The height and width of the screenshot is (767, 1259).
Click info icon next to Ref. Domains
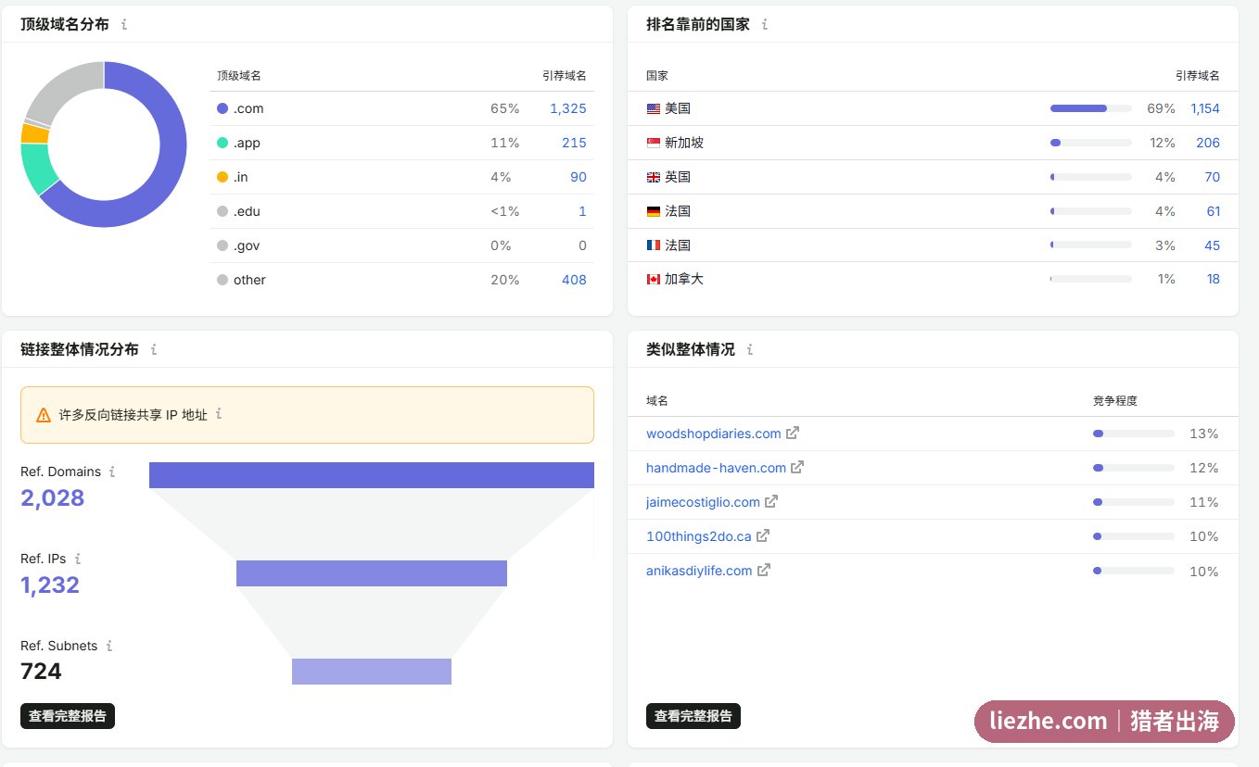pyautogui.click(x=112, y=472)
